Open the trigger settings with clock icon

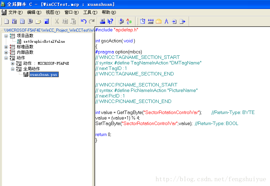[x=142, y=21]
